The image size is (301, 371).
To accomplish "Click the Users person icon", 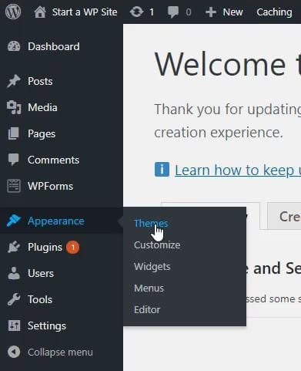I will pyautogui.click(x=14, y=273).
